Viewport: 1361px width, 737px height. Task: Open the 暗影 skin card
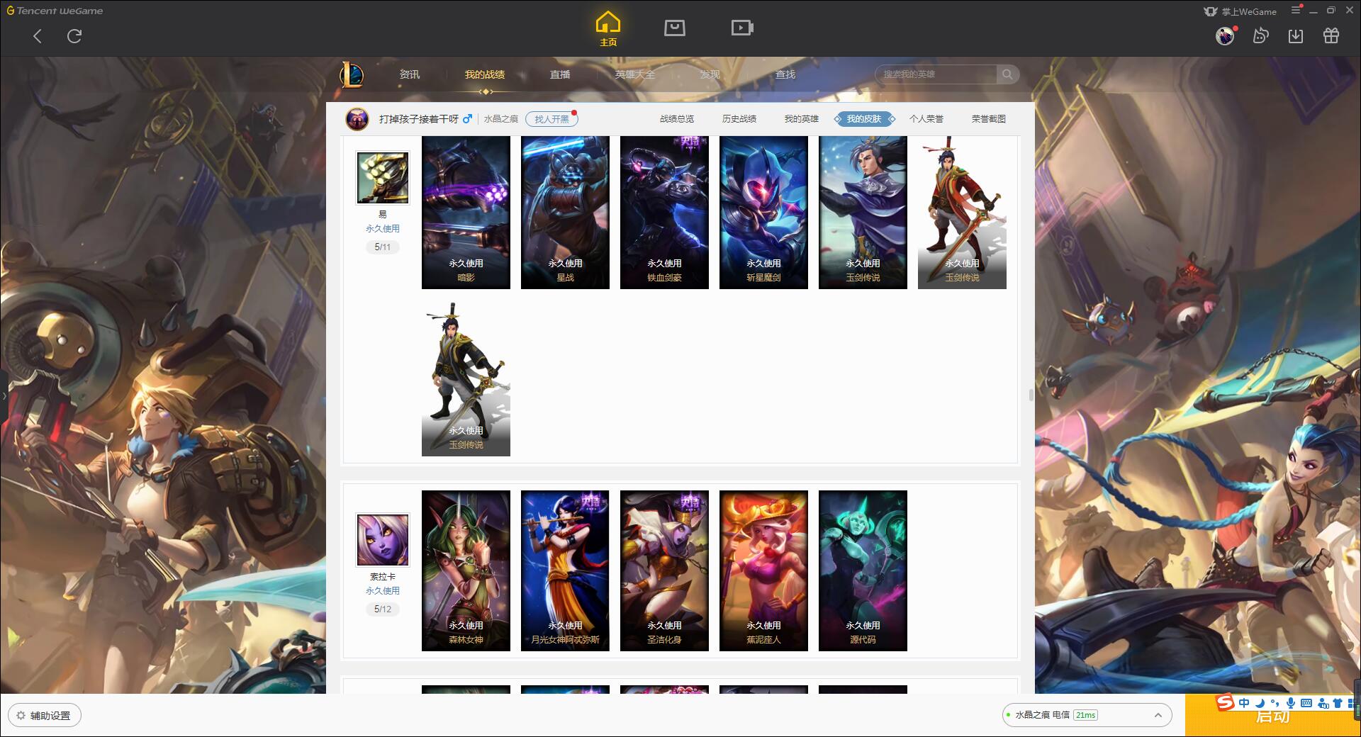tap(466, 213)
